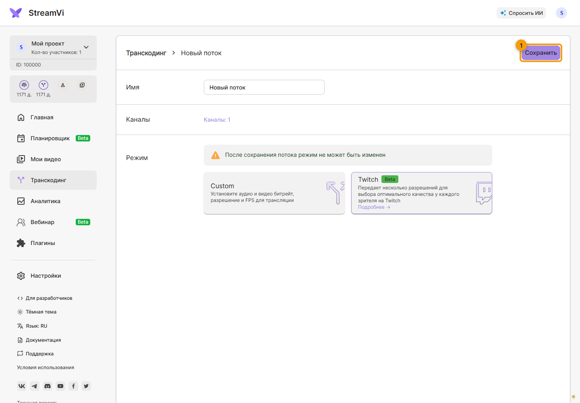Image resolution: width=580 pixels, height=403 pixels.
Task: Go to Главная in the sidebar
Action: click(53, 117)
